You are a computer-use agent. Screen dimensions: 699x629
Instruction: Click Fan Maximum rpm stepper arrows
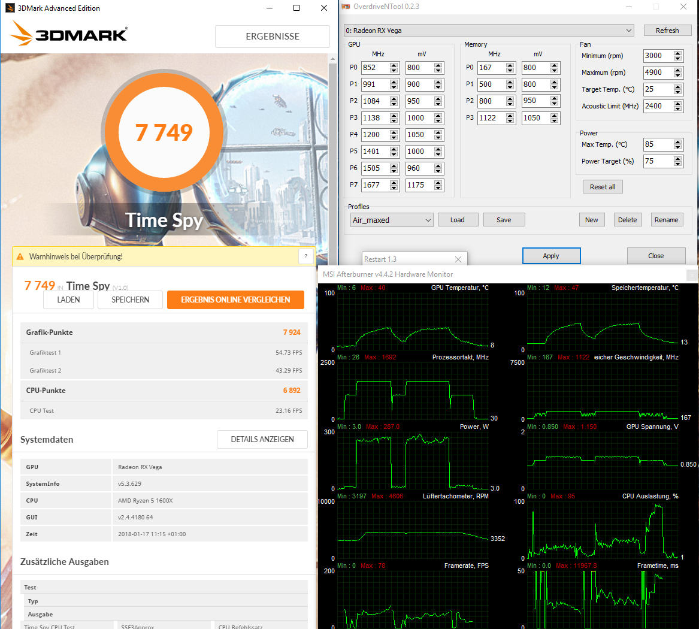click(x=677, y=72)
